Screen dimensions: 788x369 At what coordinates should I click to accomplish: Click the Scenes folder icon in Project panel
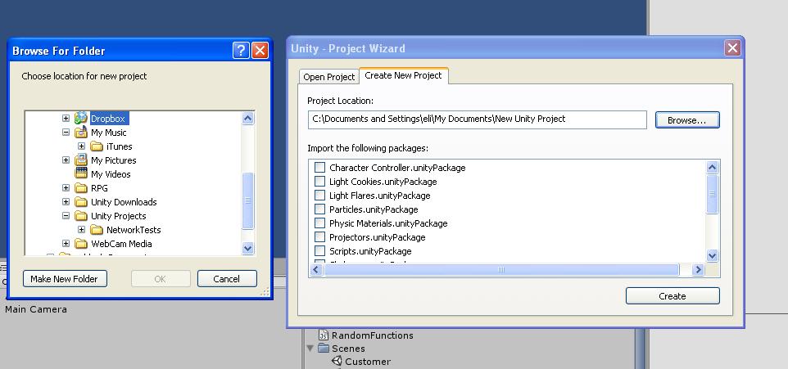324,348
